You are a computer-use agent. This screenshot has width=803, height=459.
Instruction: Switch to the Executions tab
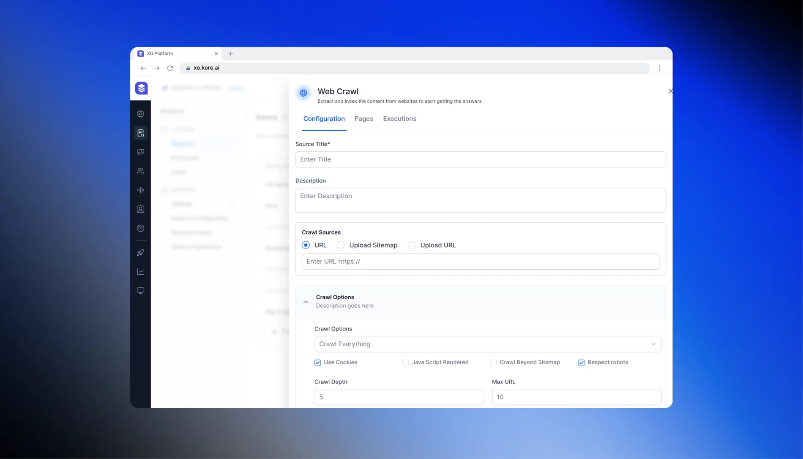(x=399, y=119)
